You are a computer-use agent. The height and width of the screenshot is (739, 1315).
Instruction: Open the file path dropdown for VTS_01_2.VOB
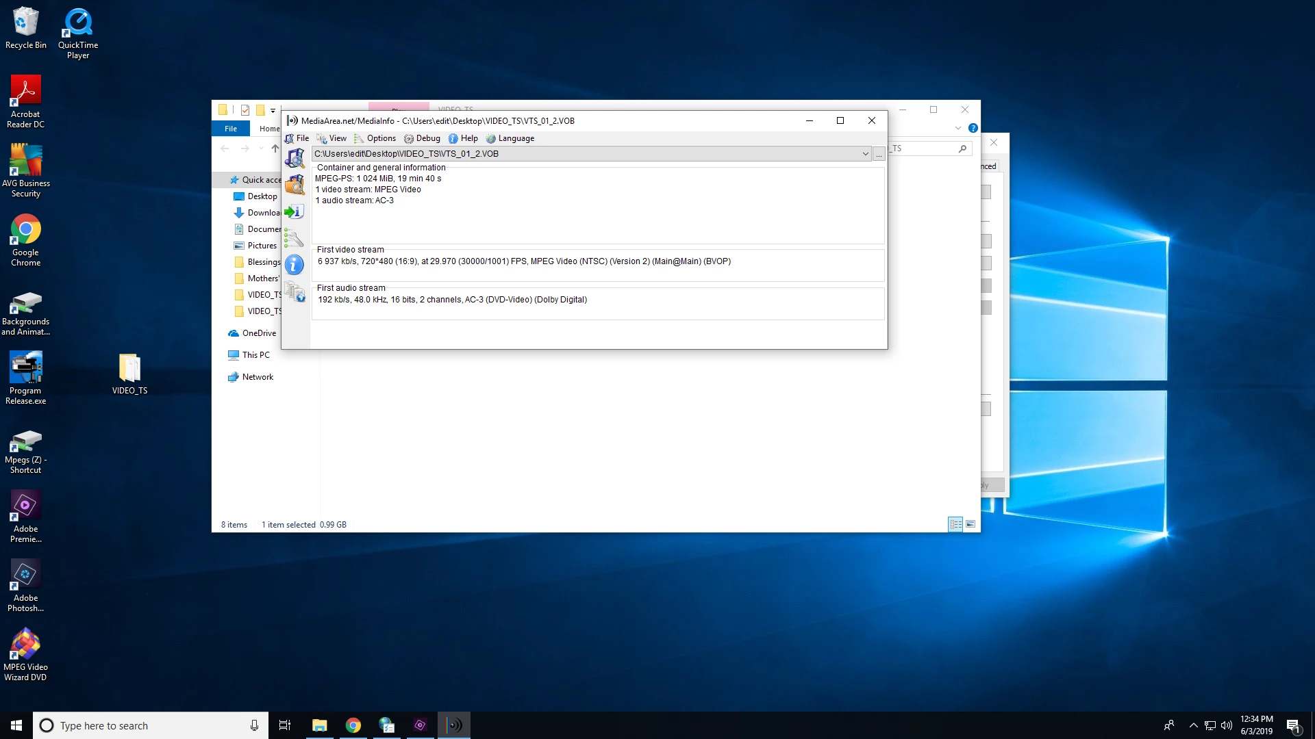click(865, 154)
